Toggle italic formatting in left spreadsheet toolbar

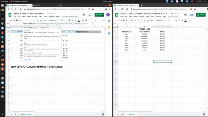[x=72, y=20]
